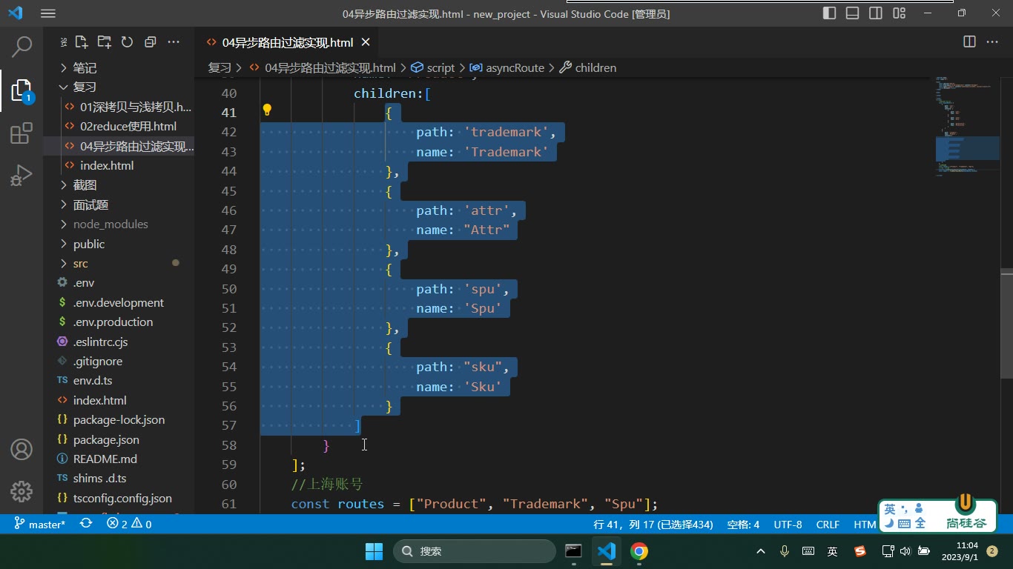The width and height of the screenshot is (1013, 569).
Task: Open the hamburger application menu
Action: pyautogui.click(x=48, y=13)
